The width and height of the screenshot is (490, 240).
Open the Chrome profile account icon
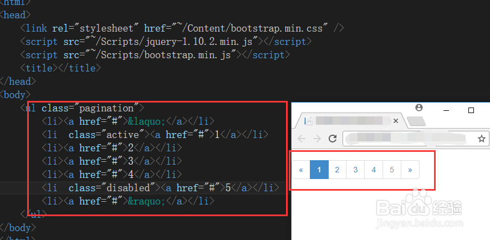(x=419, y=108)
